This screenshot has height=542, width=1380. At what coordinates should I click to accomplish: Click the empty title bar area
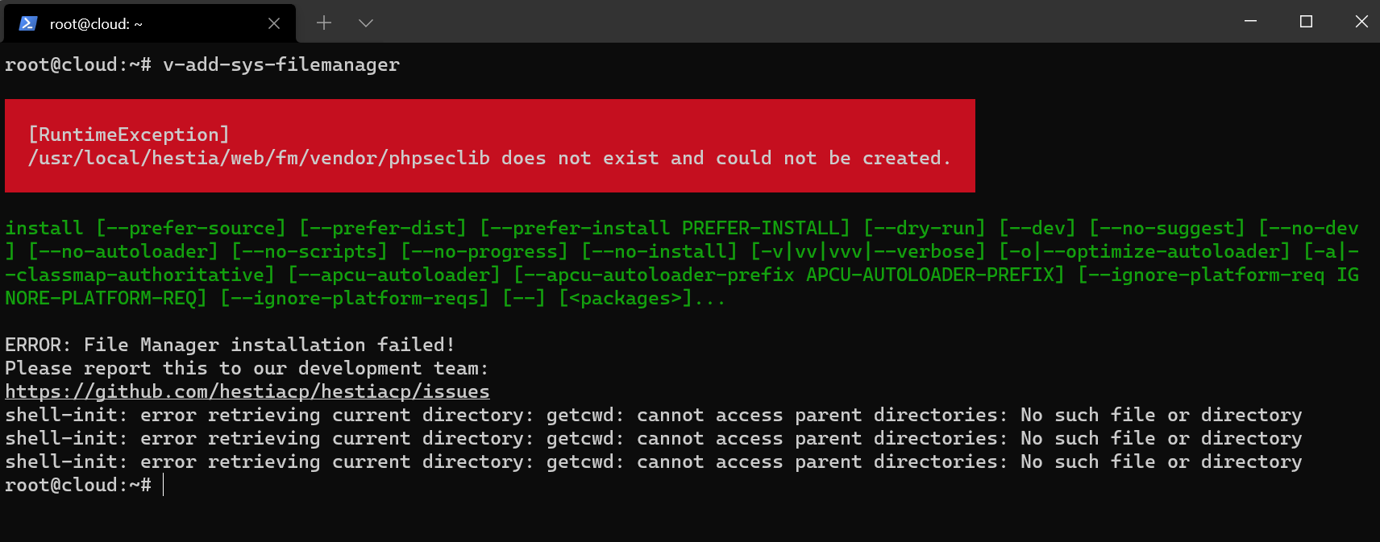[806, 22]
